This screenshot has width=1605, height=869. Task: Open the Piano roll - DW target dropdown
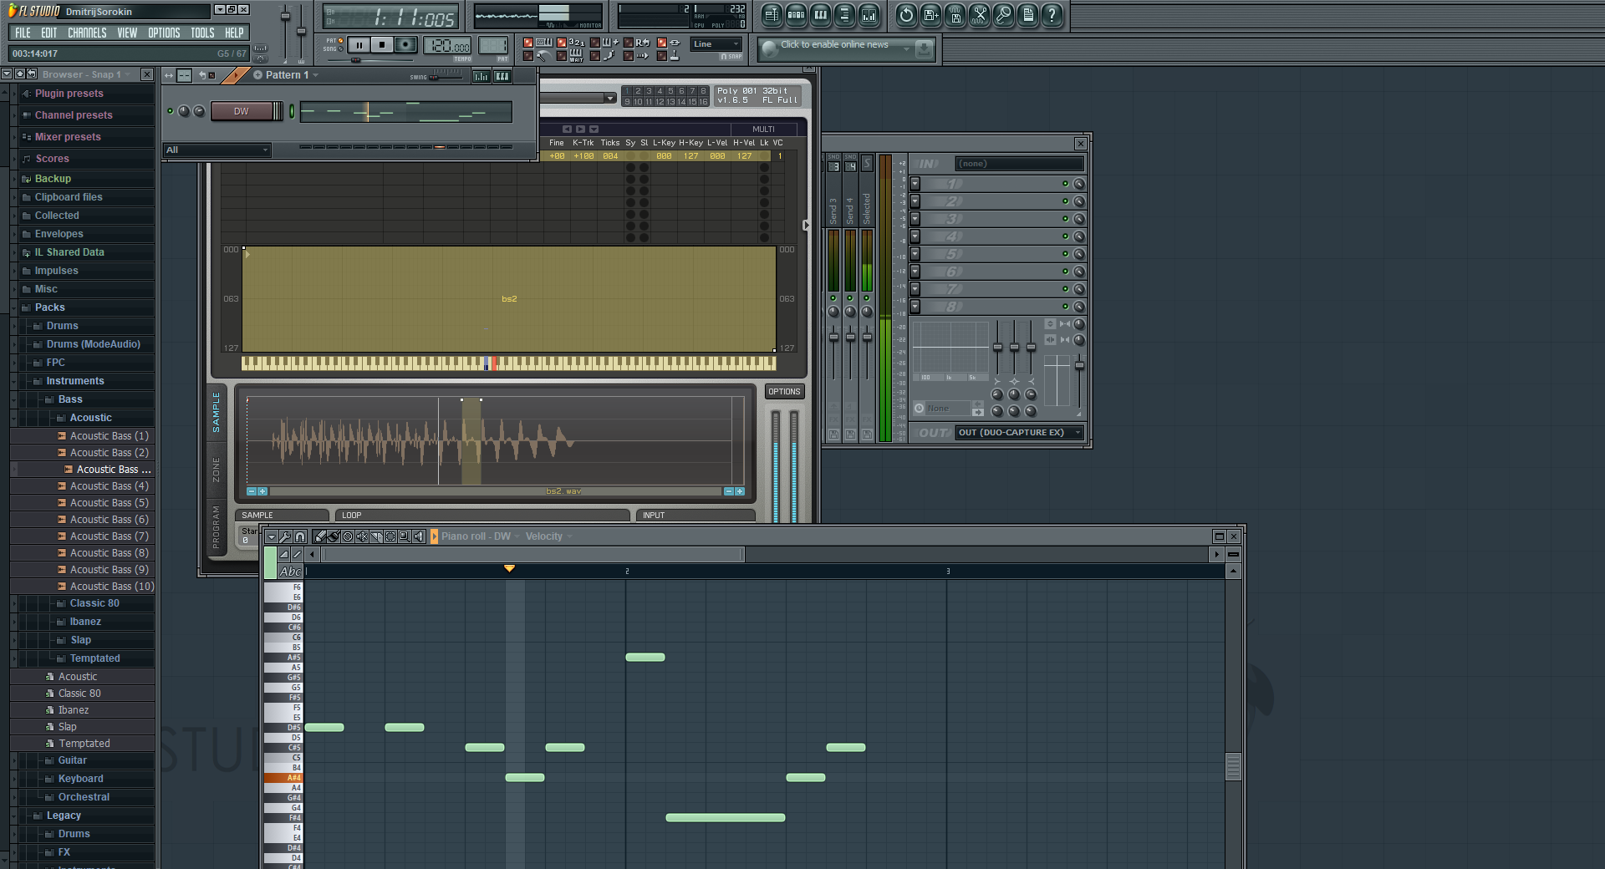tap(481, 536)
